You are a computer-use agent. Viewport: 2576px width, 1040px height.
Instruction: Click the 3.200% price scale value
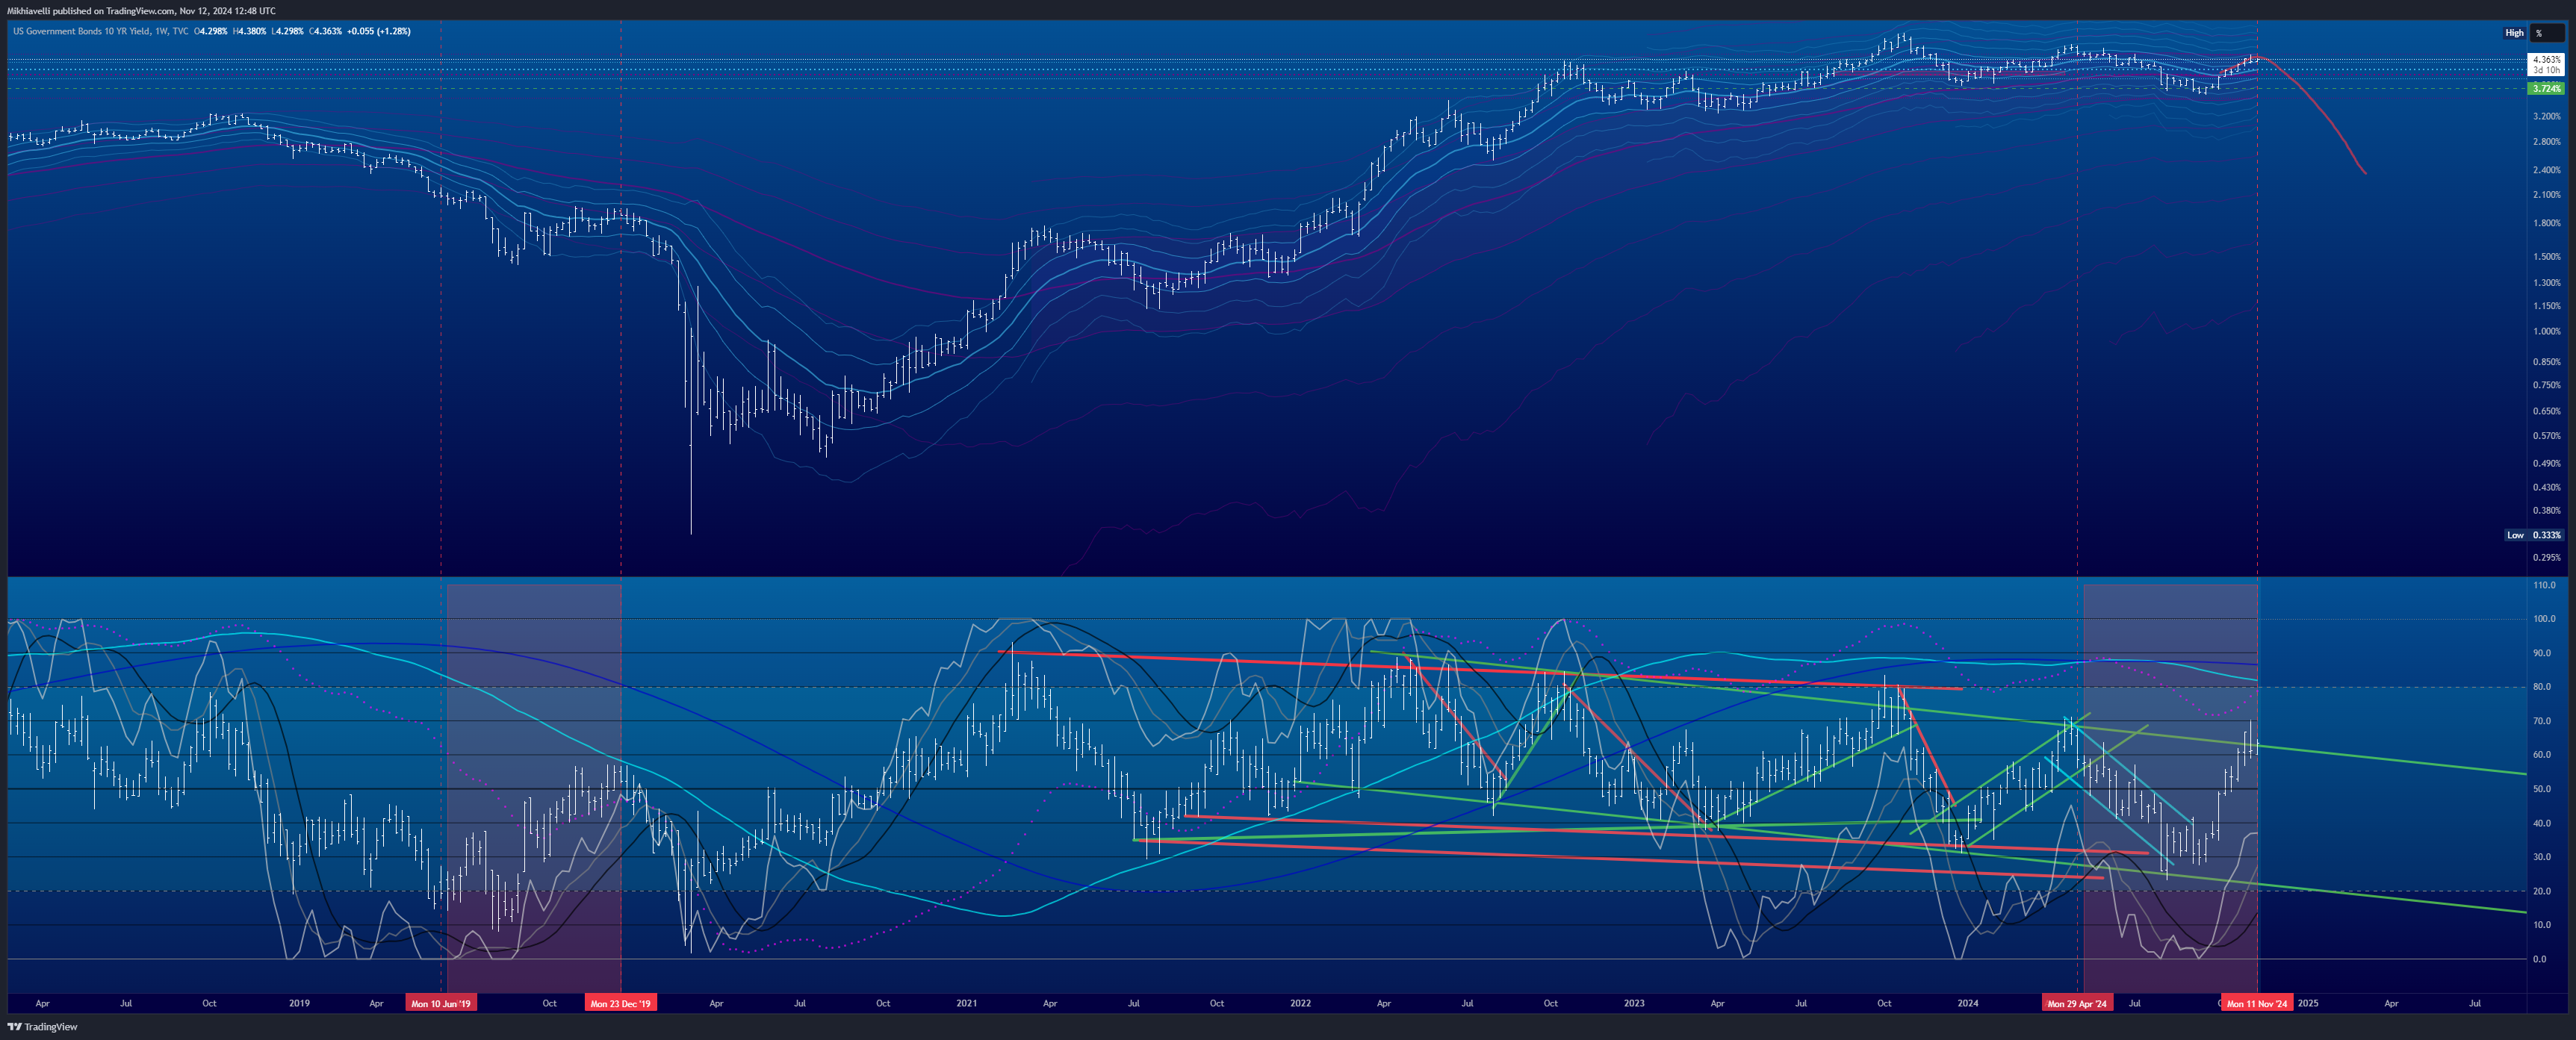click(x=2546, y=116)
